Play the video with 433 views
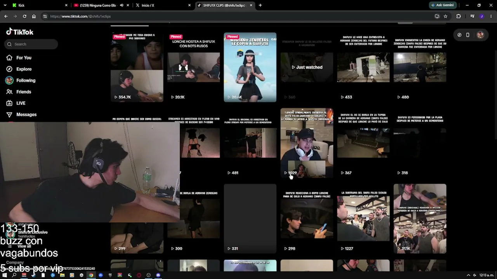This screenshot has height=279, width=497. point(363,67)
